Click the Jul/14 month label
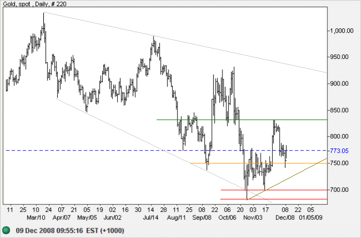The image size is (361, 238). [151, 218]
